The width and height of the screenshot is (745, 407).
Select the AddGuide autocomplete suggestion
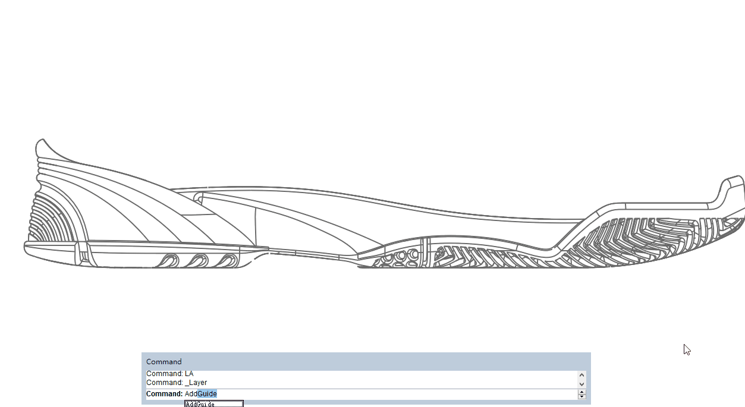(213, 403)
